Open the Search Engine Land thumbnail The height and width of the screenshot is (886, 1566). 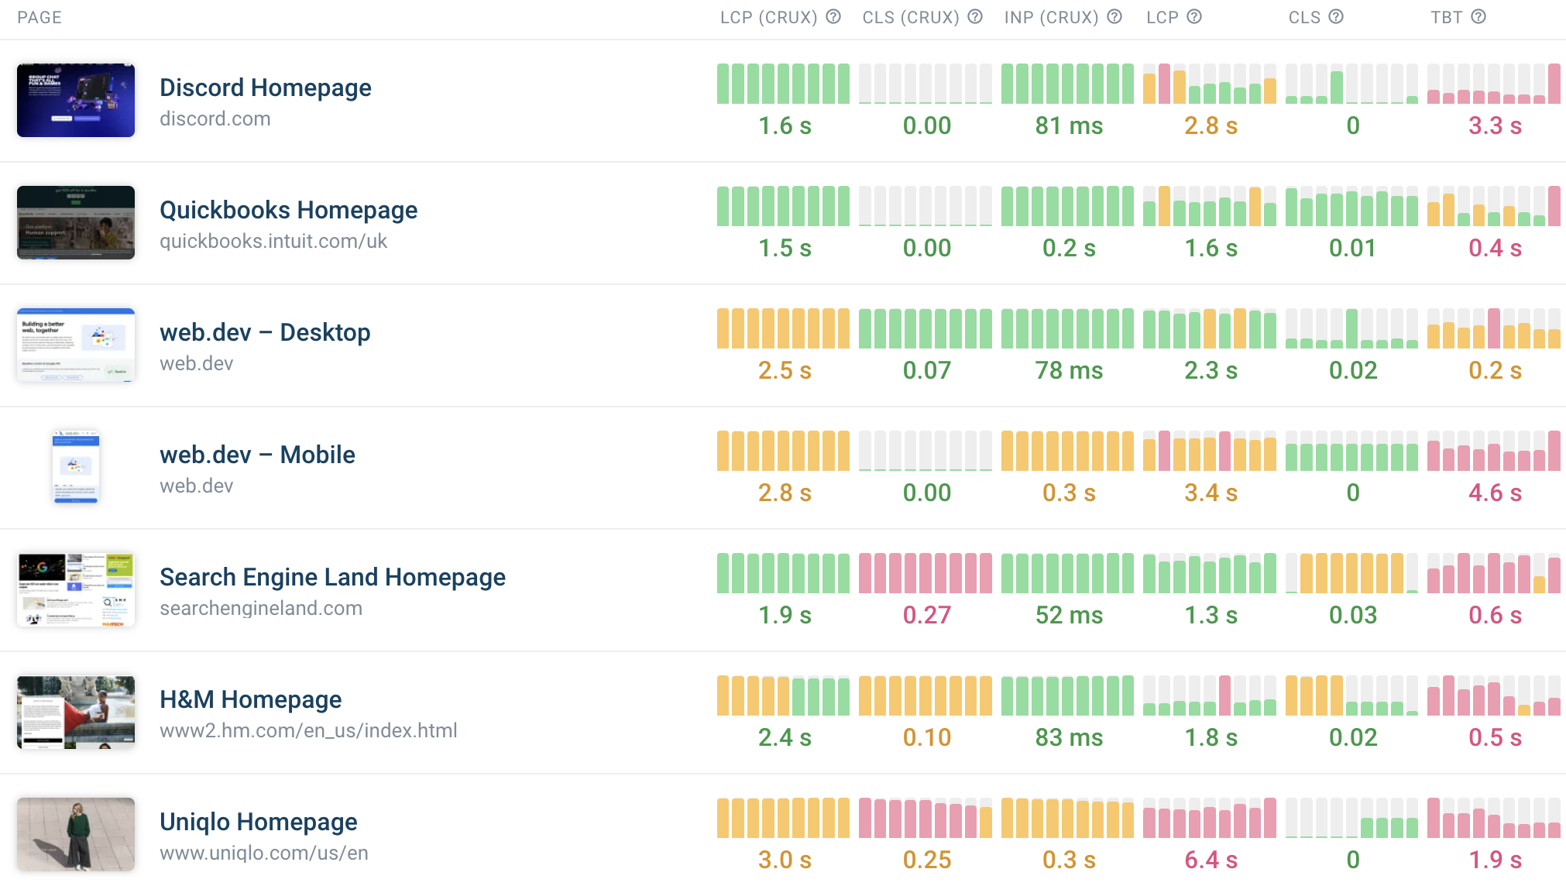click(76, 590)
